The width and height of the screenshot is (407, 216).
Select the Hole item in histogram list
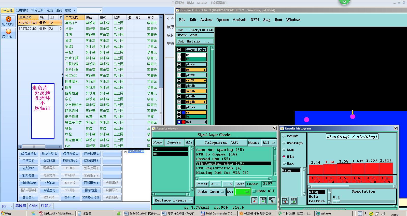313,196
